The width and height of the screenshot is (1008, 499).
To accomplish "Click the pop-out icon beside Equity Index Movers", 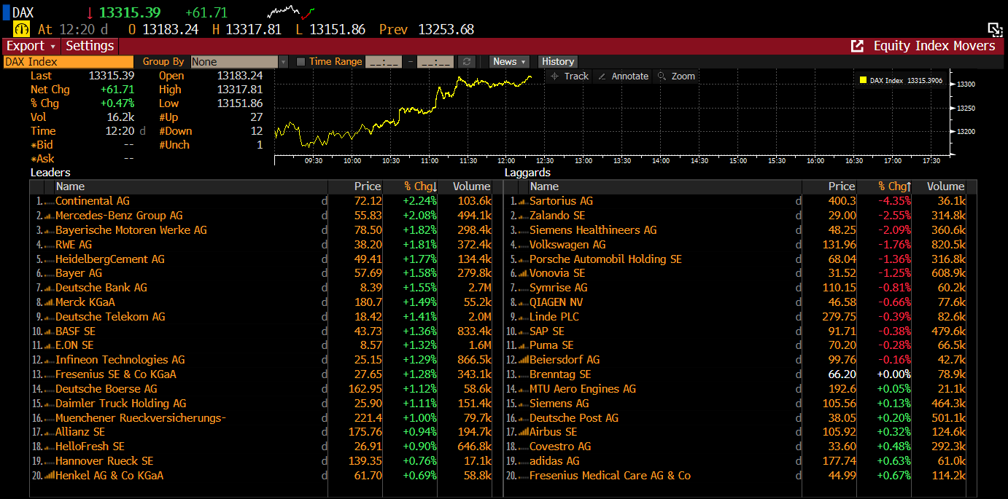I will pyautogui.click(x=858, y=46).
